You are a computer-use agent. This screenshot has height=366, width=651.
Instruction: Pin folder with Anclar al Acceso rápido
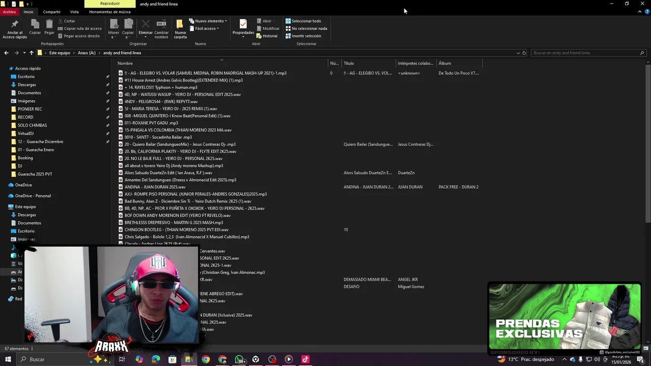(15, 29)
